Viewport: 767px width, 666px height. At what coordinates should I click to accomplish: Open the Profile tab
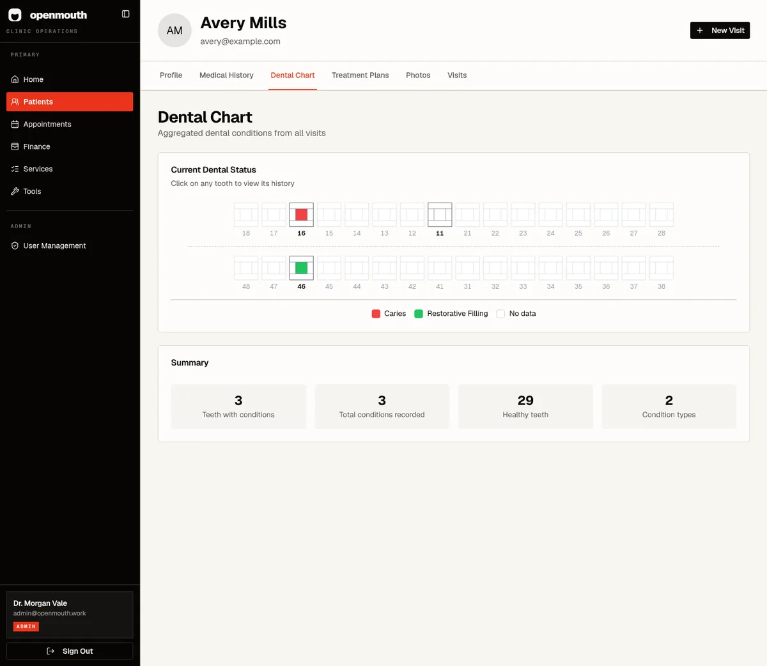pos(171,75)
